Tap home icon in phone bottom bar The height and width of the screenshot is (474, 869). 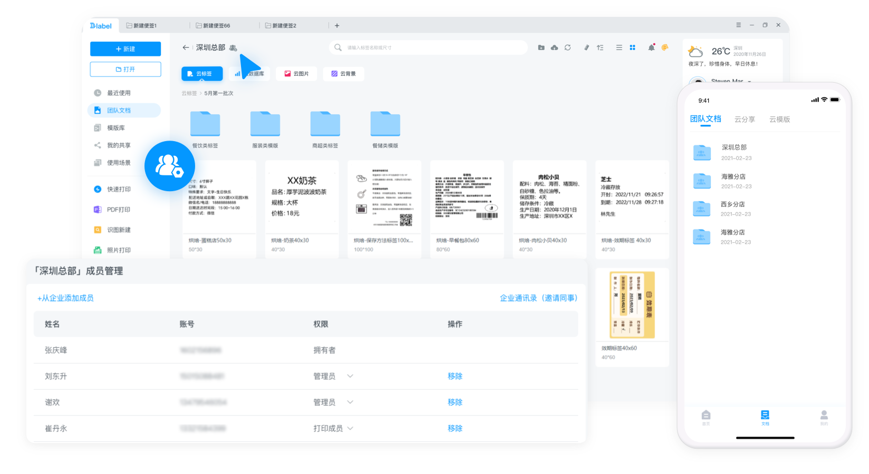706,417
